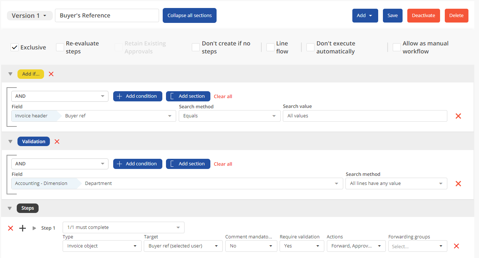Open the Version 1 dropdown

point(29,16)
